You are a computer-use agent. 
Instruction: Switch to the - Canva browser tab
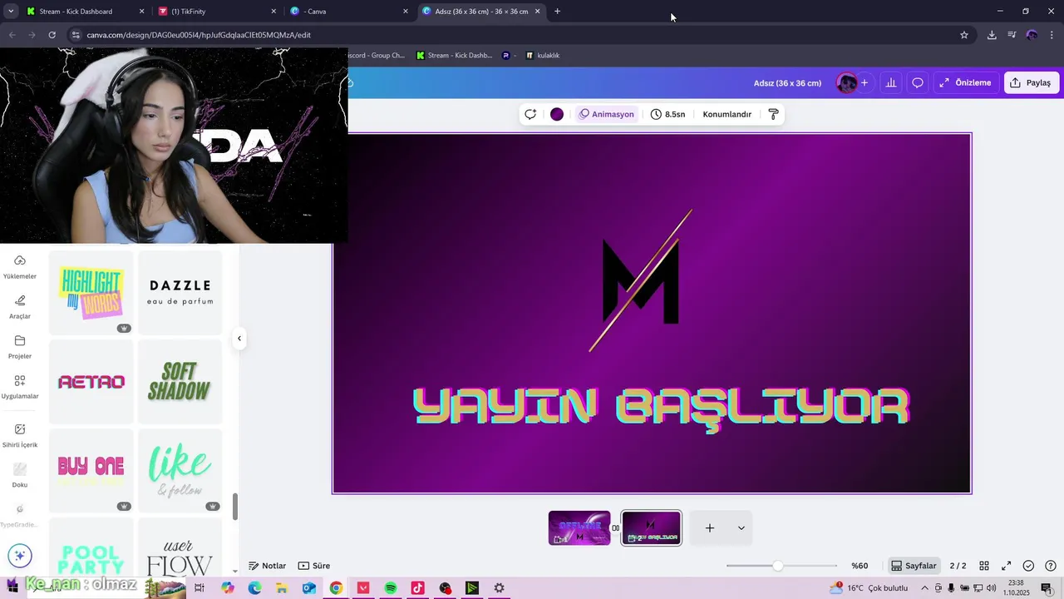click(x=349, y=12)
